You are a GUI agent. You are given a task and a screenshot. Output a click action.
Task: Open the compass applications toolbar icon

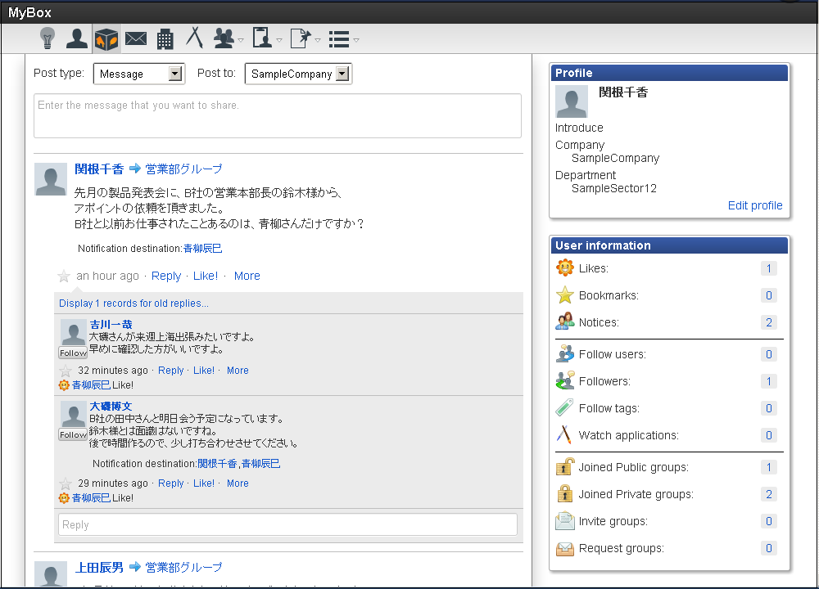pyautogui.click(x=195, y=38)
